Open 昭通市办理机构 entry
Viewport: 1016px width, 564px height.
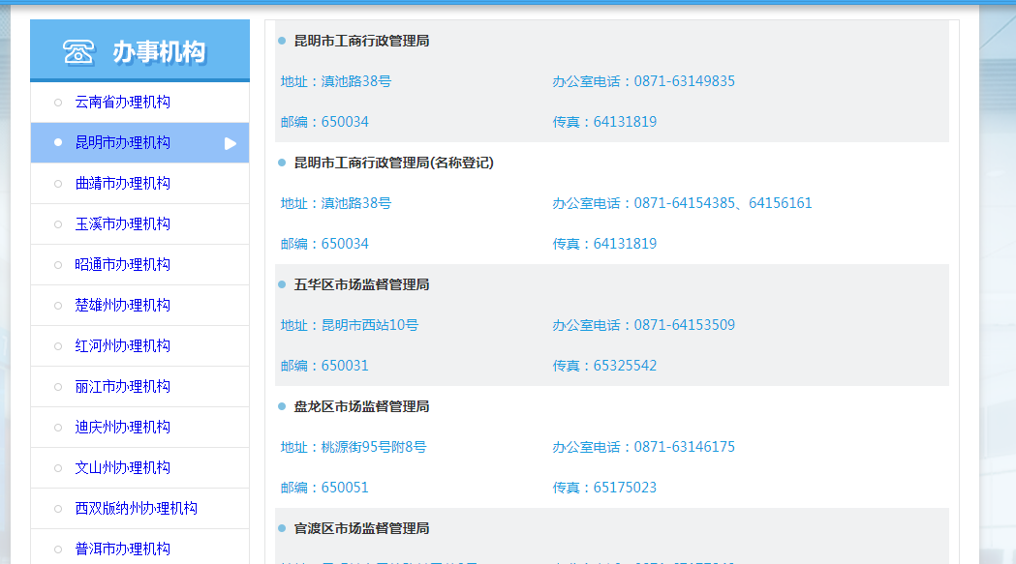122,265
